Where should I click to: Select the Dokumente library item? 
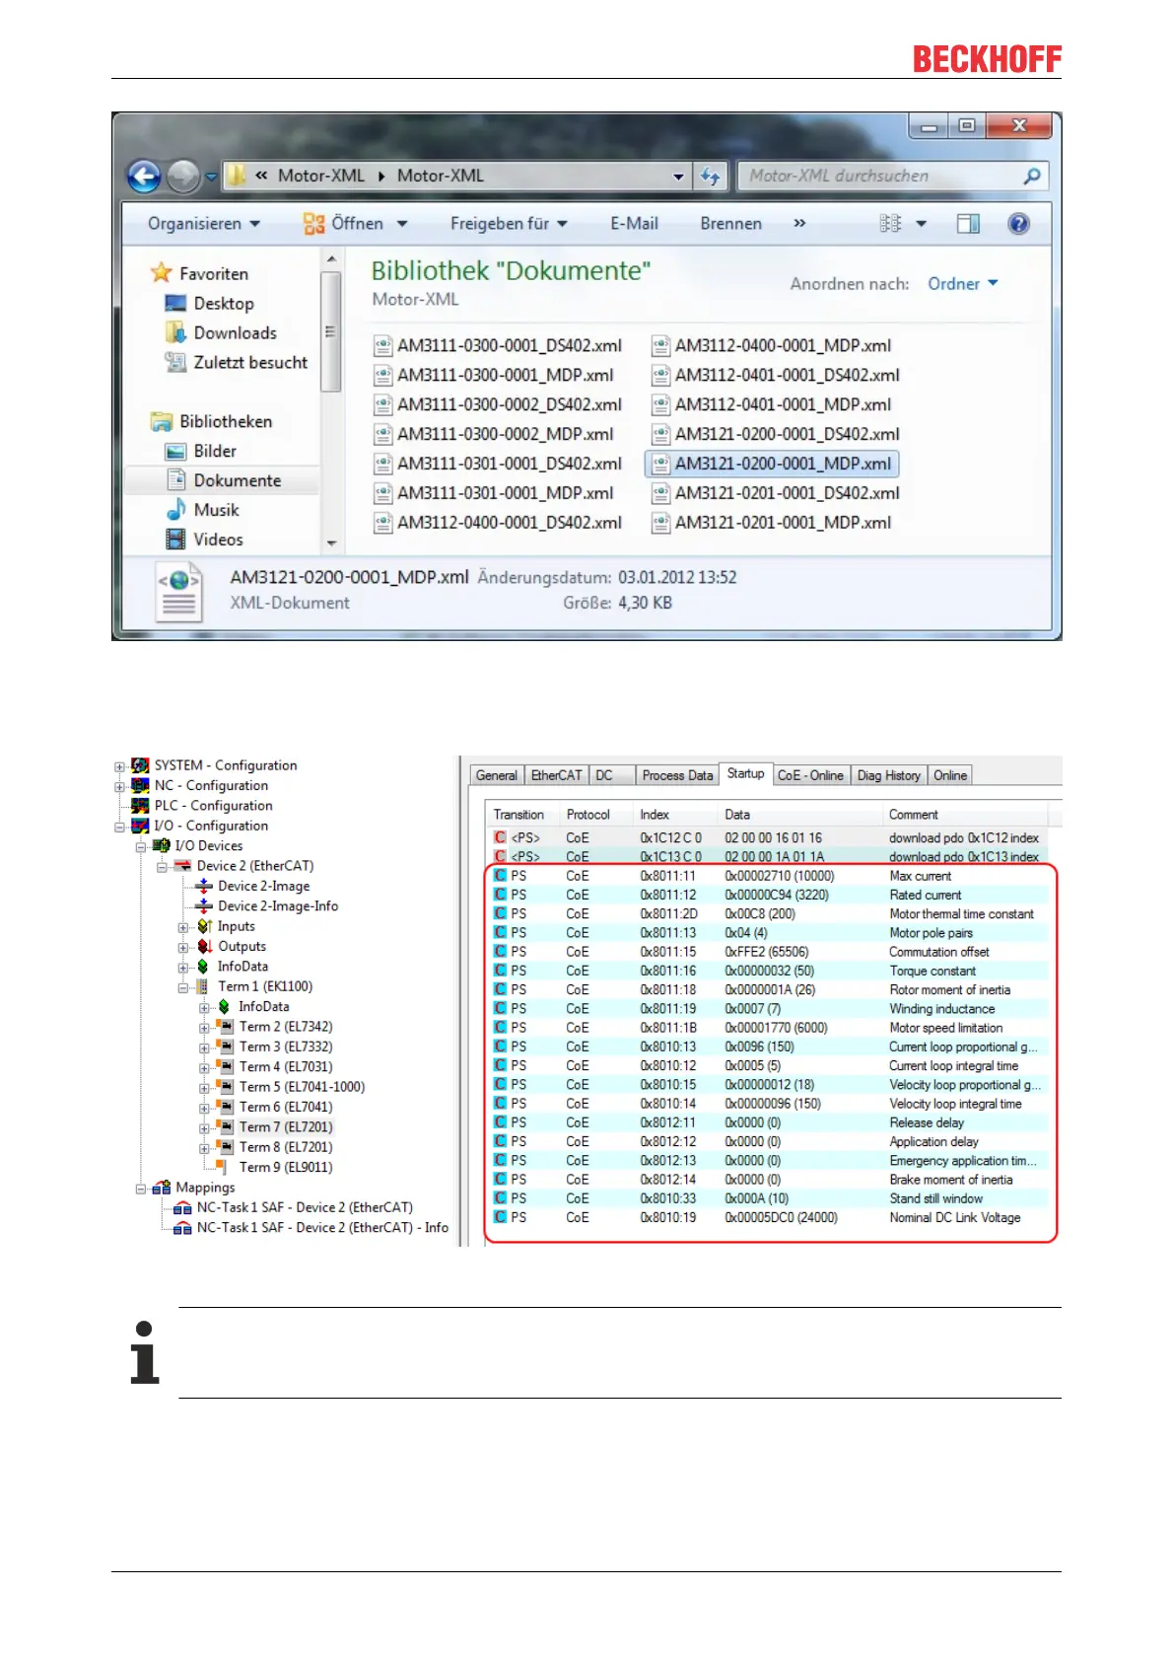tap(237, 480)
